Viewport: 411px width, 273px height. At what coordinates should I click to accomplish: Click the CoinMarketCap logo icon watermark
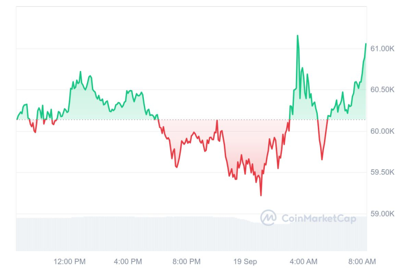pyautogui.click(x=268, y=218)
